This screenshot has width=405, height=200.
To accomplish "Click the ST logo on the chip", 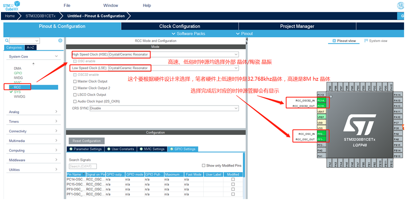I will coord(359,125).
